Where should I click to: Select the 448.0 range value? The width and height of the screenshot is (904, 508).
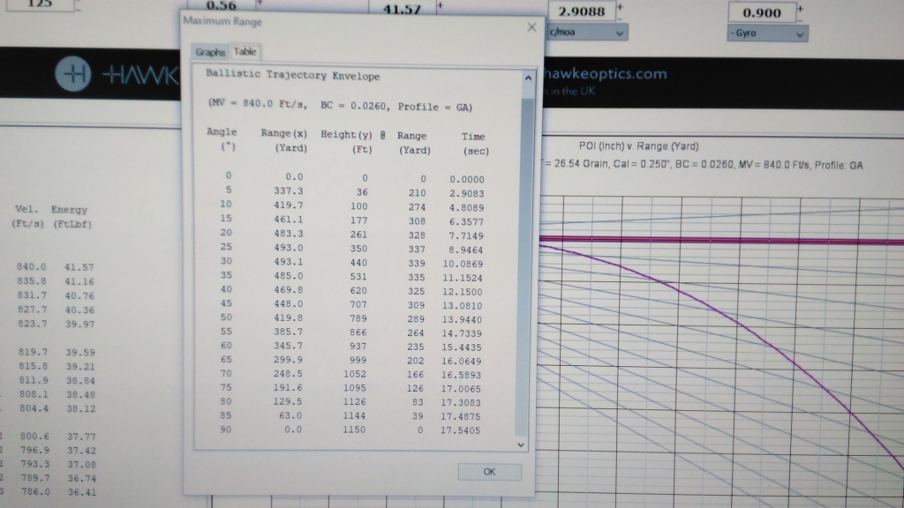[289, 304]
